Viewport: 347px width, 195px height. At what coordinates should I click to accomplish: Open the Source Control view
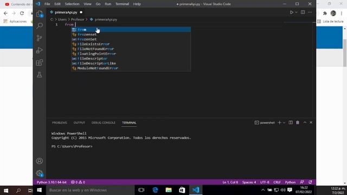[x=40, y=38]
